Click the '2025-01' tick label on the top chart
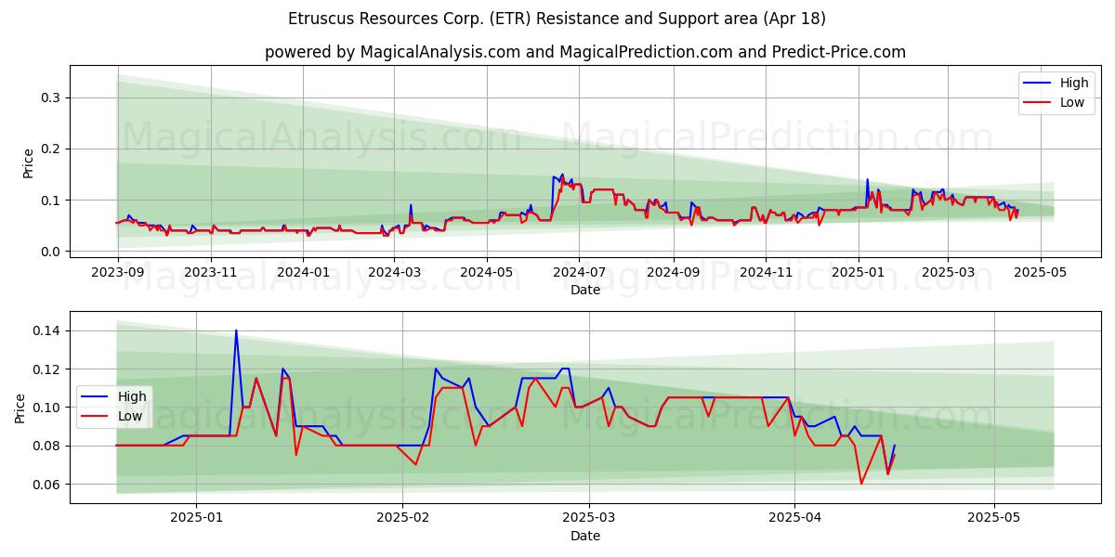The width and height of the screenshot is (1115, 557). [859, 272]
